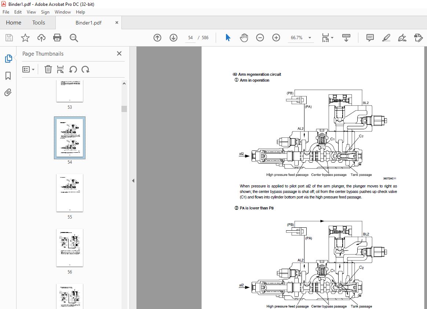
Task: Rotate page clockwise
Action: [85, 70]
